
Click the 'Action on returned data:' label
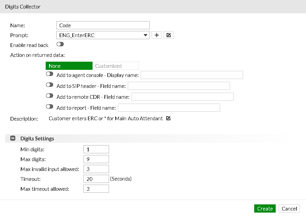(x=37, y=55)
